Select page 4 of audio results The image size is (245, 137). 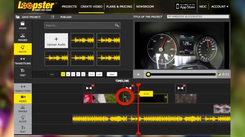coord(78,74)
